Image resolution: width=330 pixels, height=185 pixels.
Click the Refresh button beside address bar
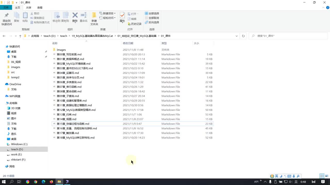pyautogui.click(x=243, y=36)
